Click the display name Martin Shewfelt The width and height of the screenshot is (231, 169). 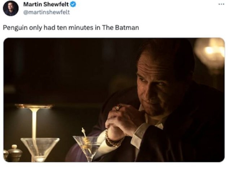tap(46, 5)
